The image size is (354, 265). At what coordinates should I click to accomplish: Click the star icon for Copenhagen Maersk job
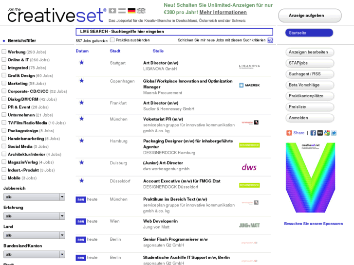81,81
